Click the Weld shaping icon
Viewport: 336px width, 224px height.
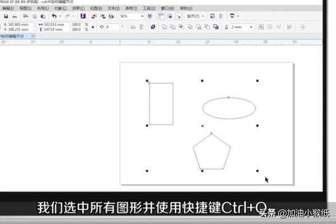164,27
